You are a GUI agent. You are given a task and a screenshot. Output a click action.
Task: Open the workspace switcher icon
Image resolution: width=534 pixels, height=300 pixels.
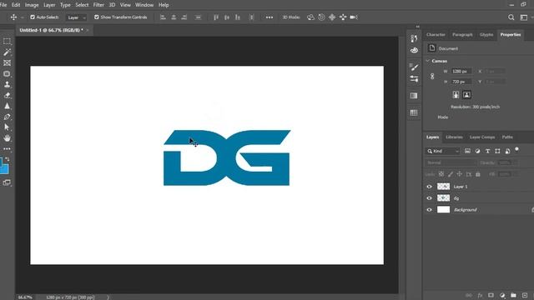point(523,17)
